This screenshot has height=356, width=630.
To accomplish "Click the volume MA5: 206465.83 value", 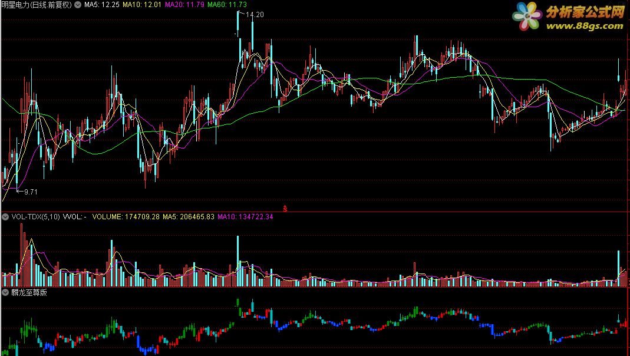I will point(189,217).
